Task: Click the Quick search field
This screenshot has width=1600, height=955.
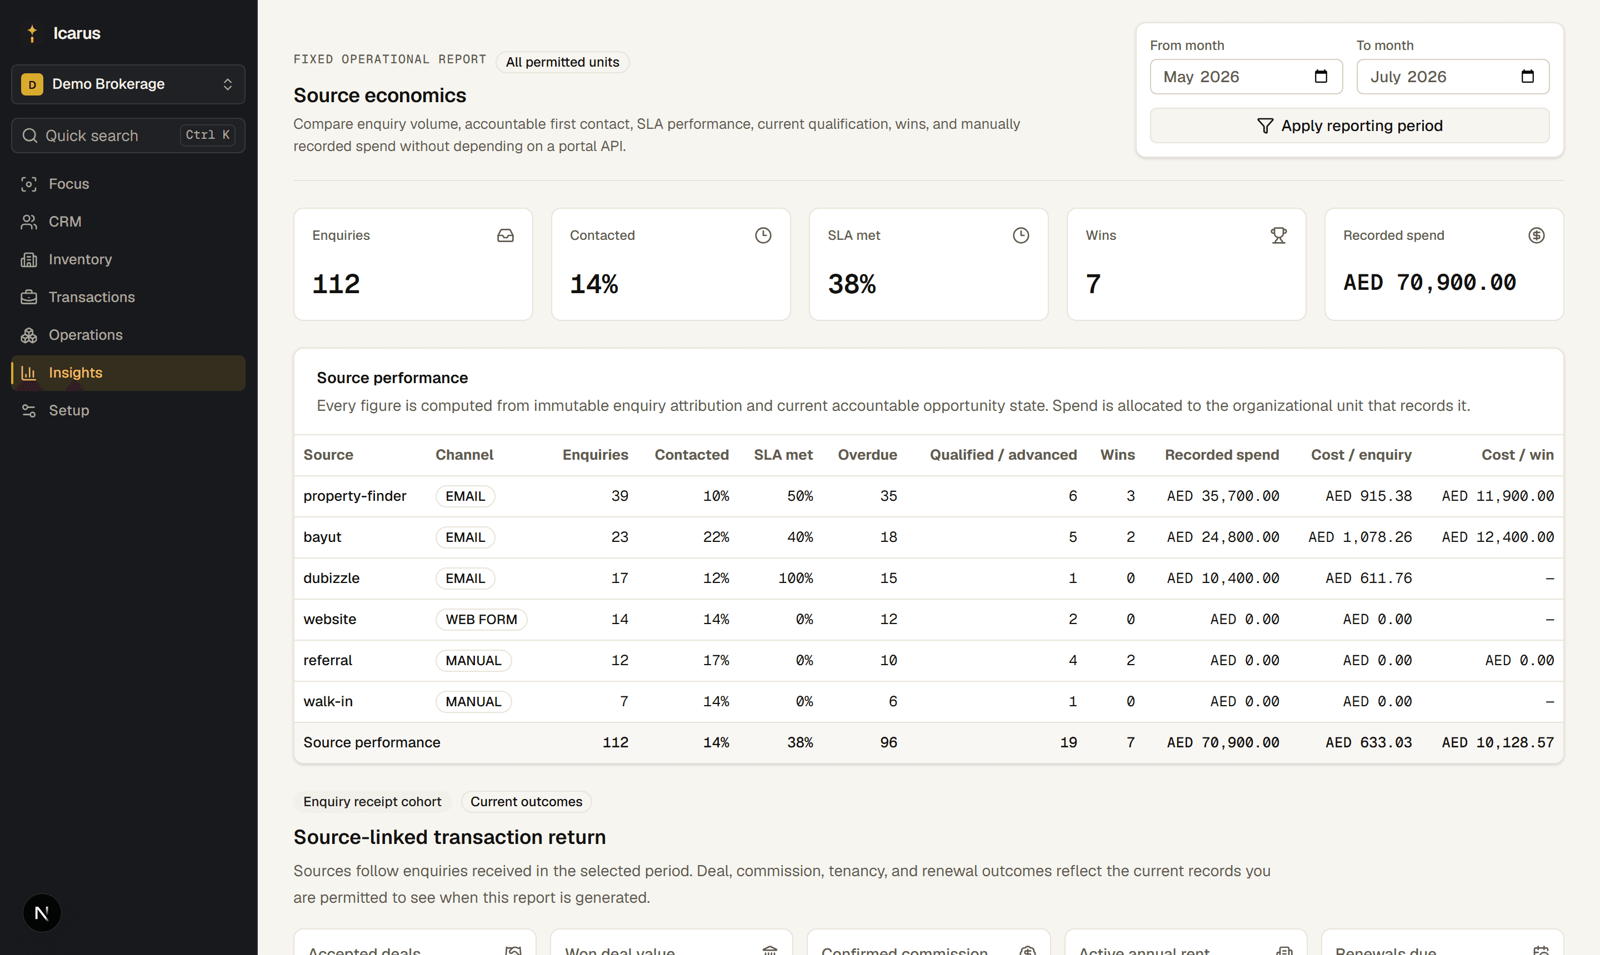Action: (x=128, y=135)
